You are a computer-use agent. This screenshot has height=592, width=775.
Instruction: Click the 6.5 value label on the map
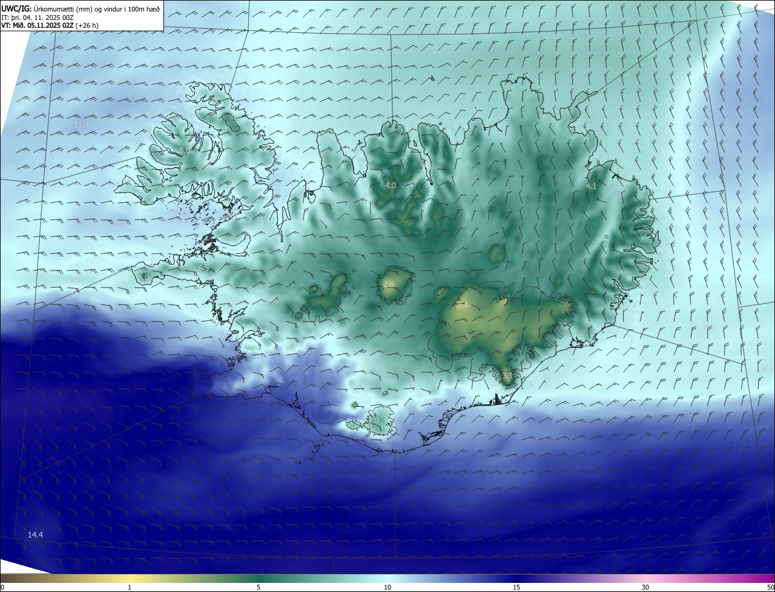pos(203,268)
